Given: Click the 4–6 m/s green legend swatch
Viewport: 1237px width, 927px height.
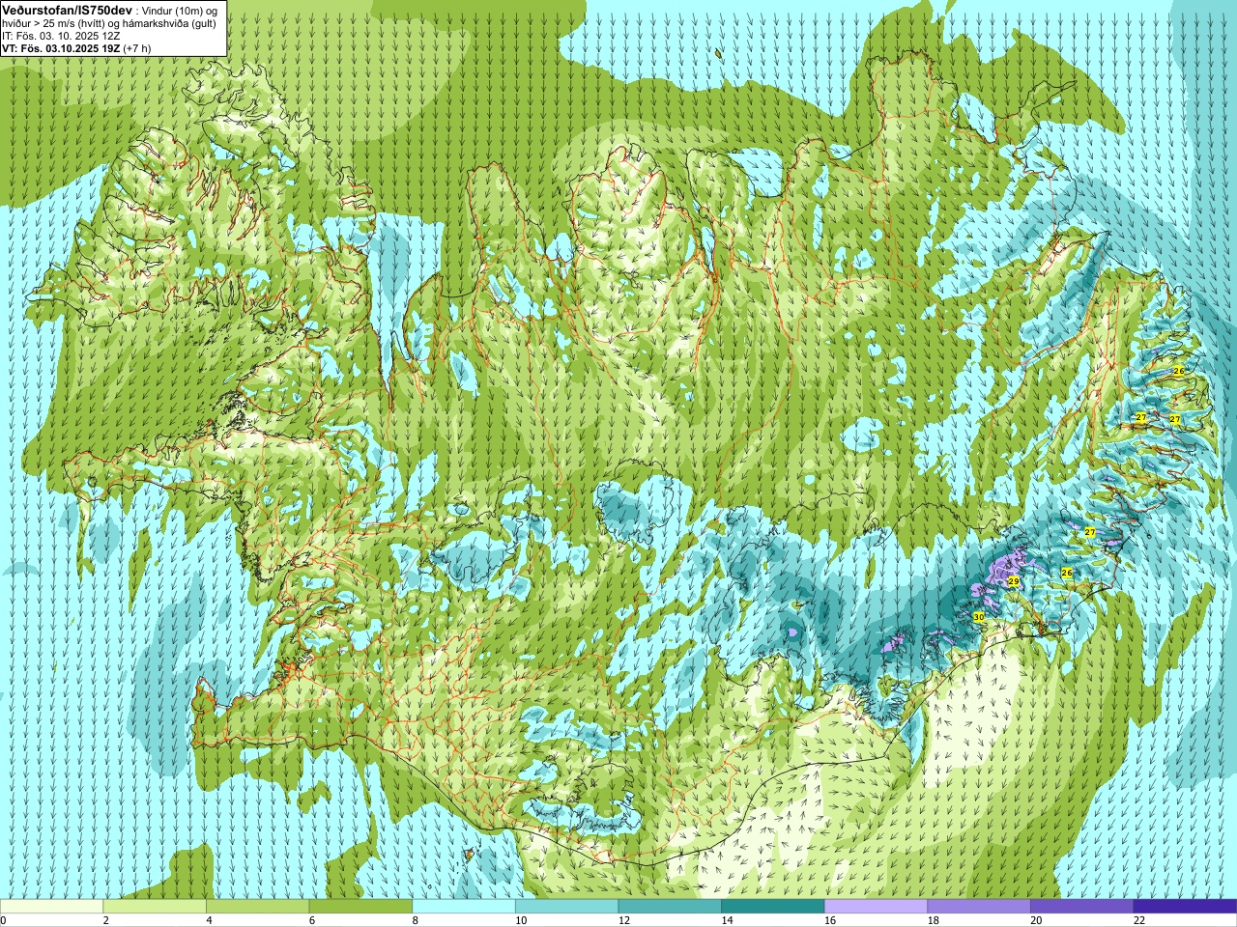Looking at the screenshot, I should (x=258, y=907).
